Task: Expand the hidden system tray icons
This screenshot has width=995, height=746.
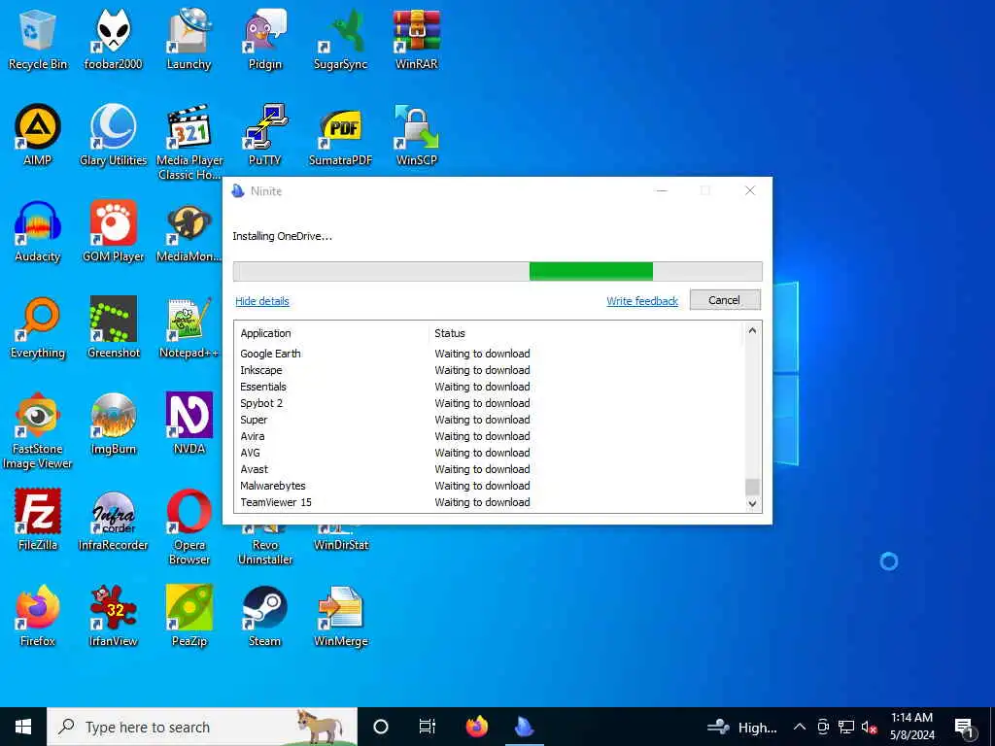Action: pos(800,727)
